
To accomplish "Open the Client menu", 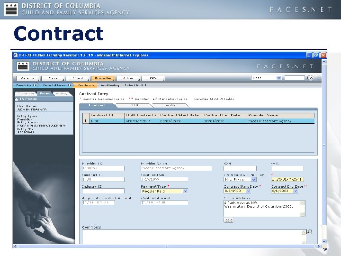I will [78, 78].
